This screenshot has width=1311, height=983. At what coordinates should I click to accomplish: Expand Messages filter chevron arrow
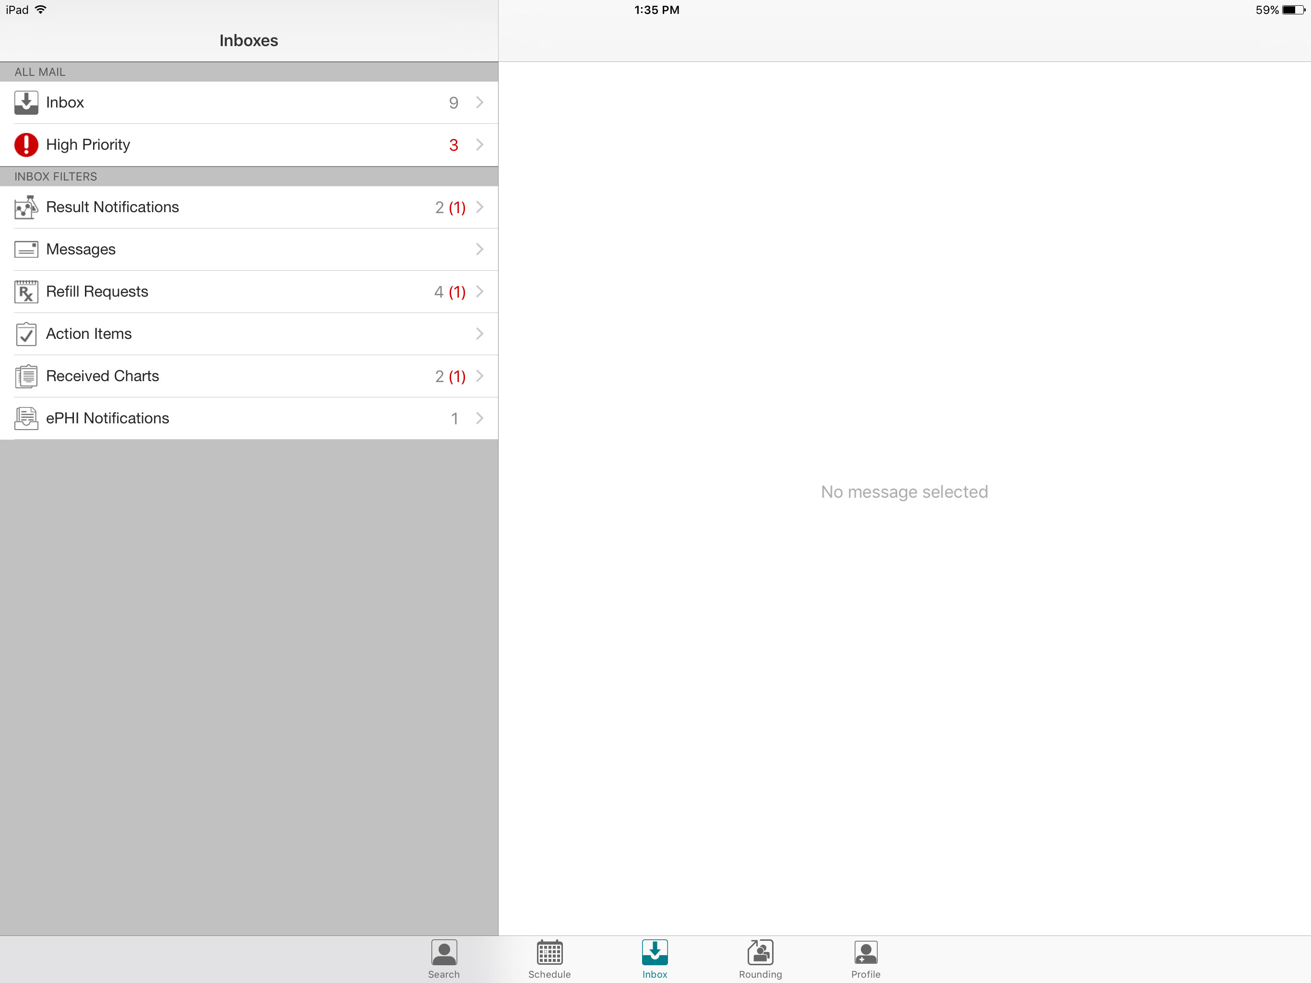coord(479,250)
